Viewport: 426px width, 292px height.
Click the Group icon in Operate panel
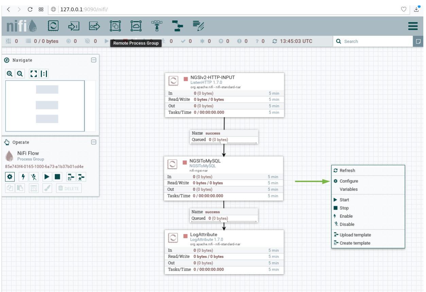[x=33, y=188]
